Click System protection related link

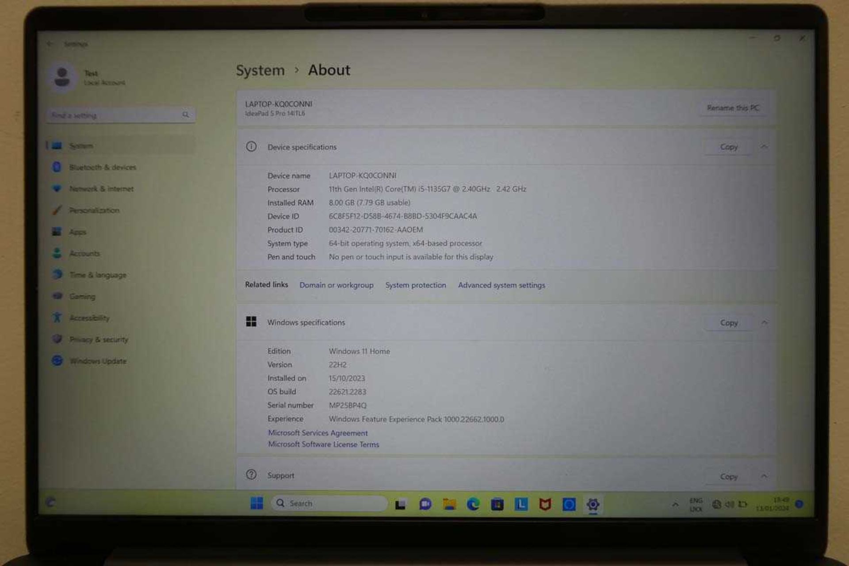[417, 285]
